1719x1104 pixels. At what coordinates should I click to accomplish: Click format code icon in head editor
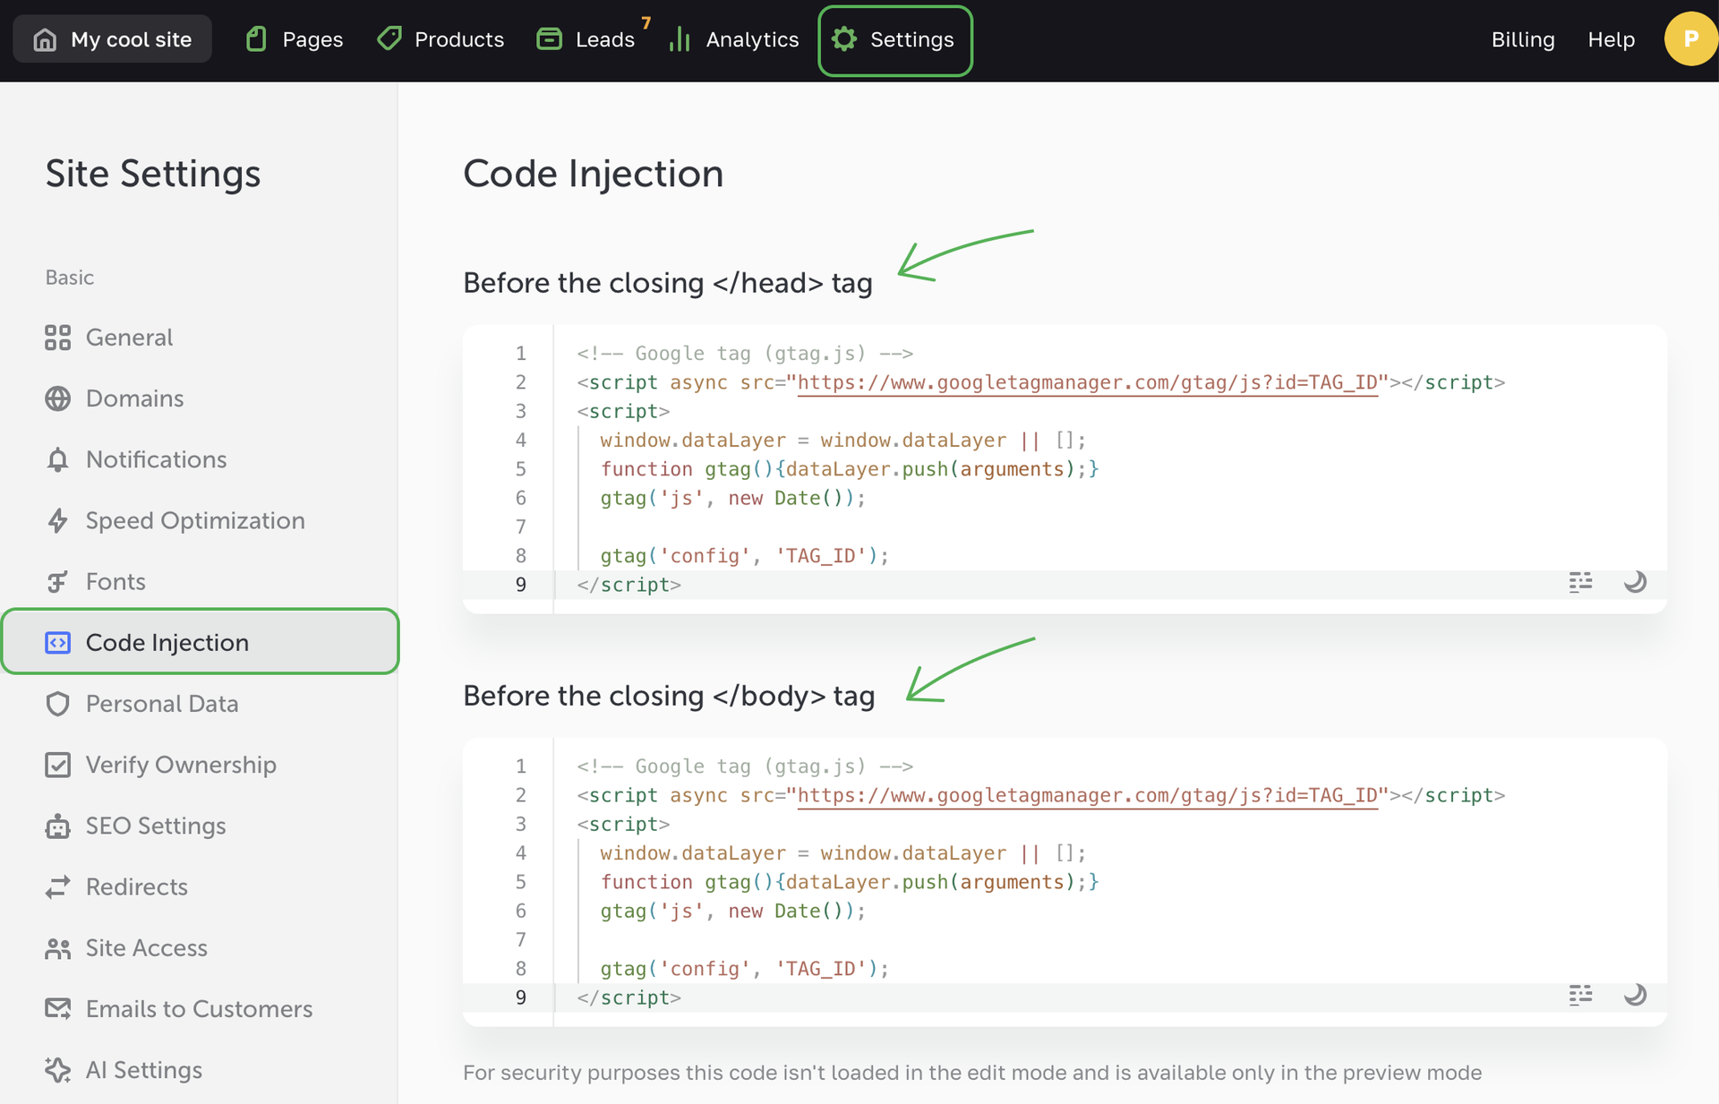1580,583
